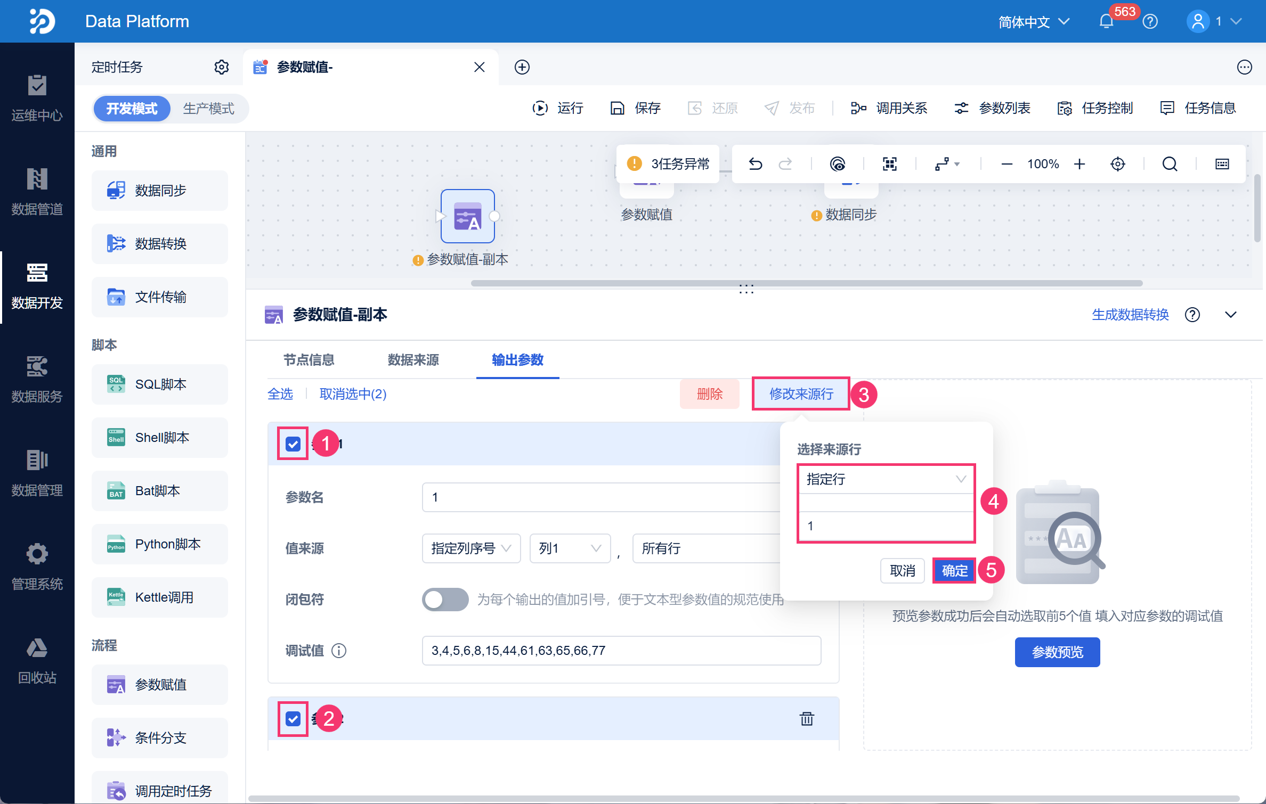Open 数据管道 in the sidebar

(37, 192)
